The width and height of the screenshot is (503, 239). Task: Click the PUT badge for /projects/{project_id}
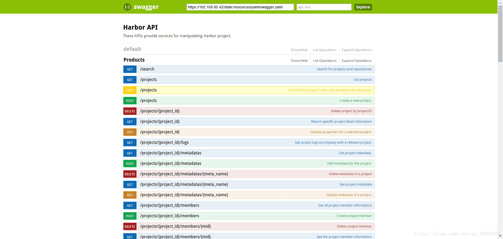coord(130,132)
